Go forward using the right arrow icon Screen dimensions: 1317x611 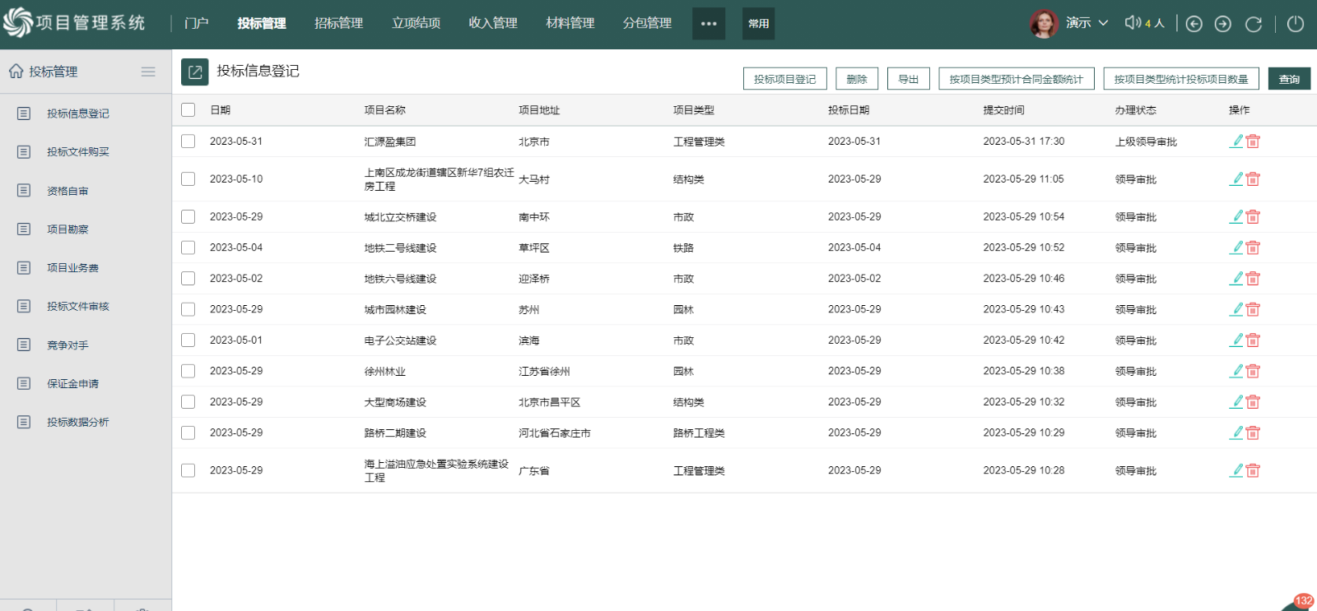pyautogui.click(x=1223, y=24)
